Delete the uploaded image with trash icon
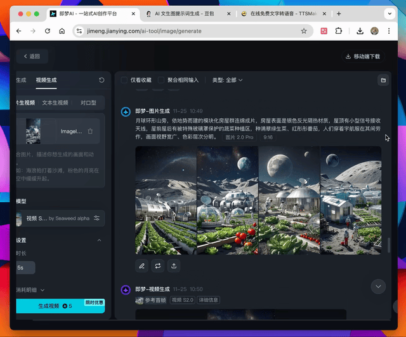406x337 pixels. click(x=90, y=132)
